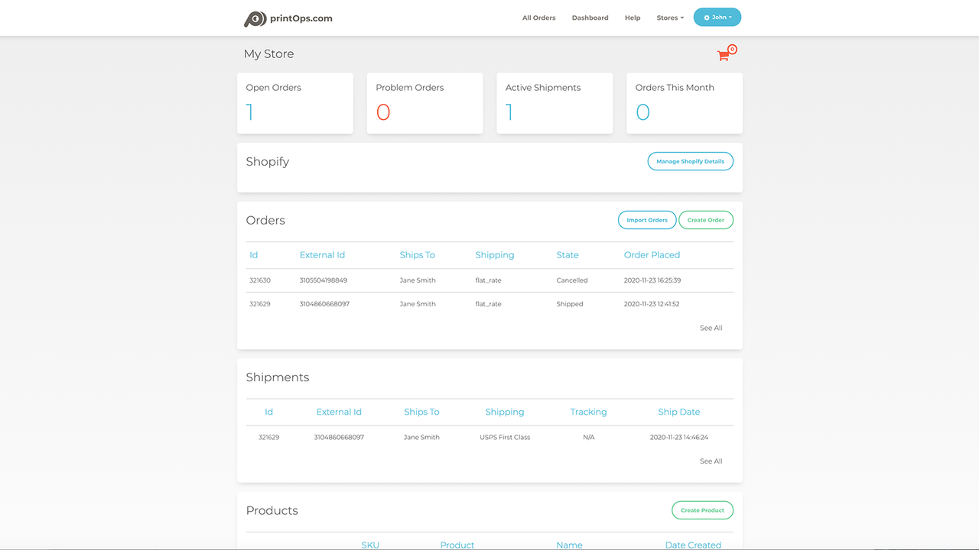Click the cart badge showing zero items

pyautogui.click(x=732, y=48)
